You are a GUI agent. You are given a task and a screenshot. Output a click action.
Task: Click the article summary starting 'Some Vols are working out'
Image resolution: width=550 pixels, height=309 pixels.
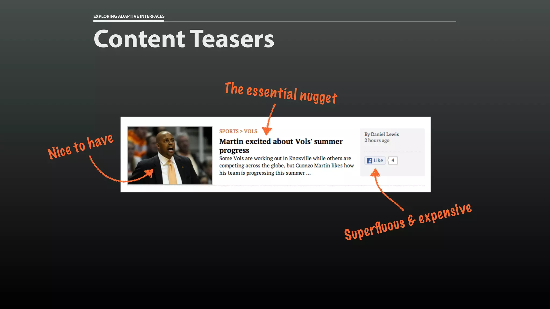pyautogui.click(x=287, y=165)
